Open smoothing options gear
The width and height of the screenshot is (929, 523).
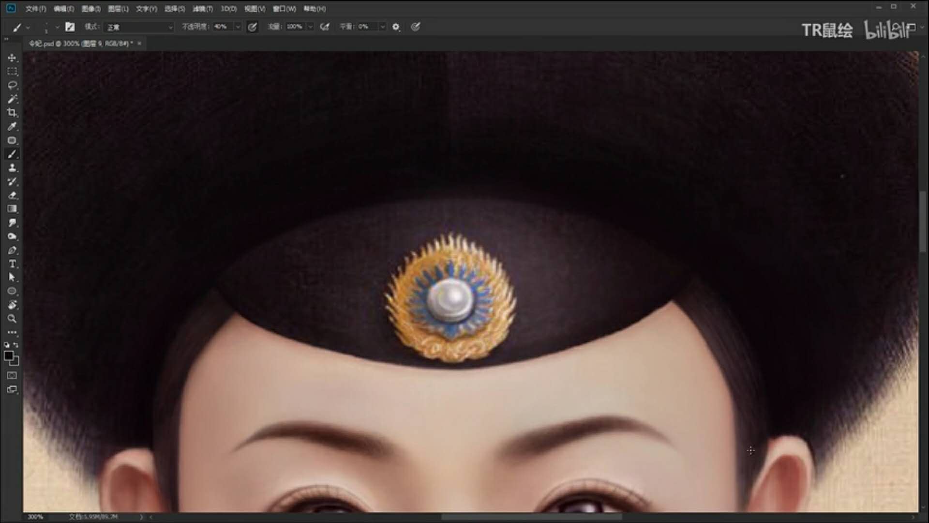[396, 27]
